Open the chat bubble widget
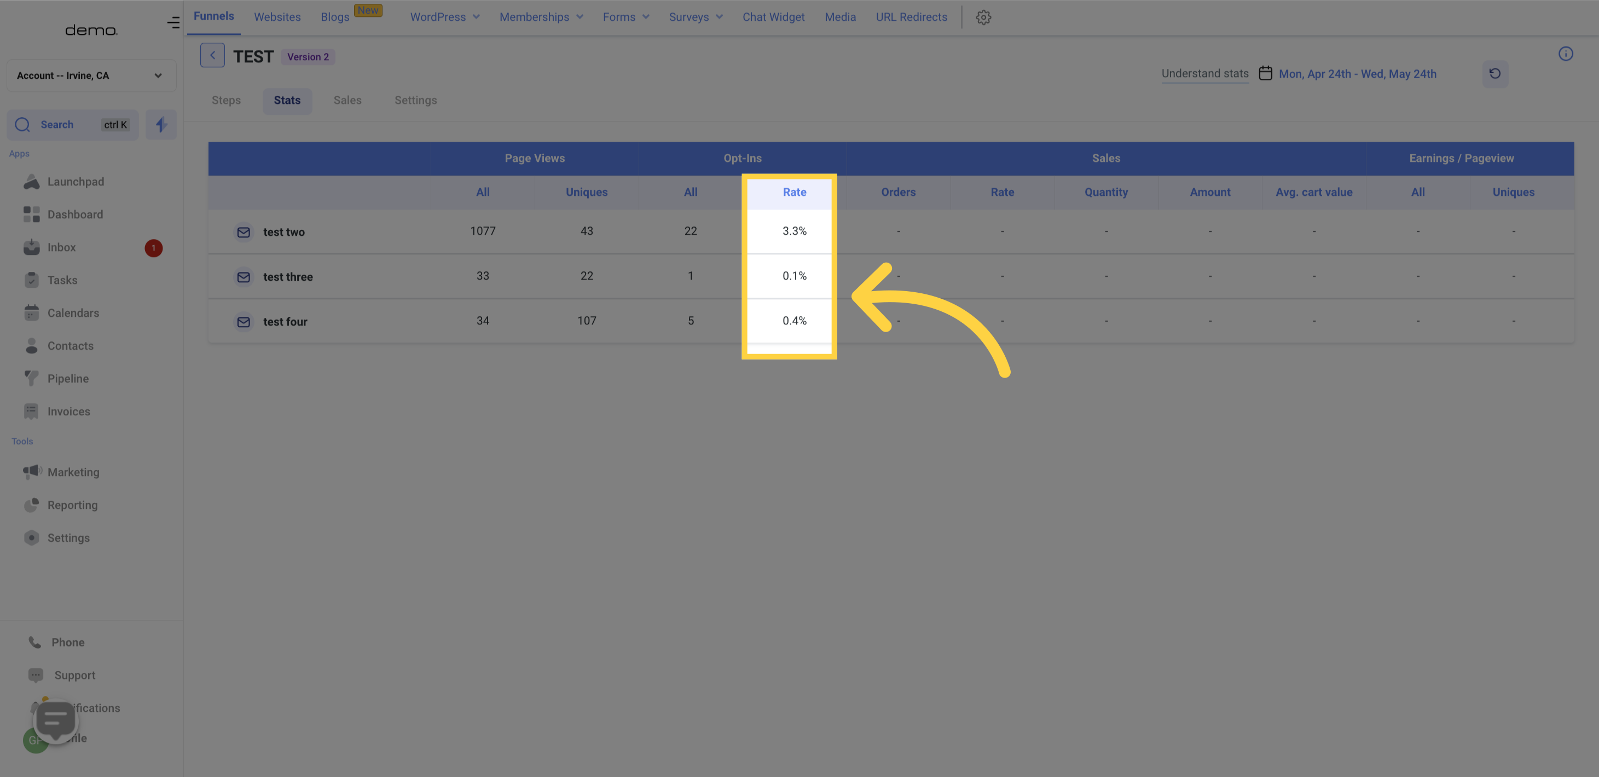Viewport: 1599px width, 777px height. (56, 720)
